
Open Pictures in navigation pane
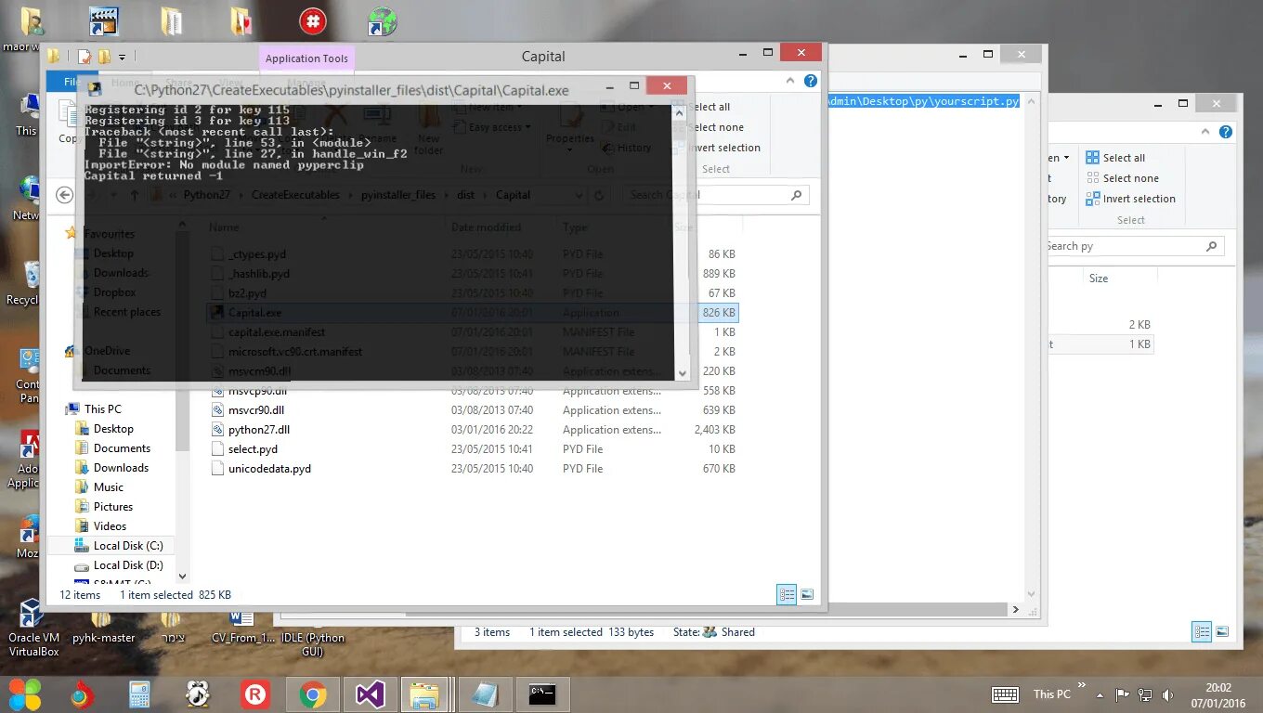click(112, 506)
